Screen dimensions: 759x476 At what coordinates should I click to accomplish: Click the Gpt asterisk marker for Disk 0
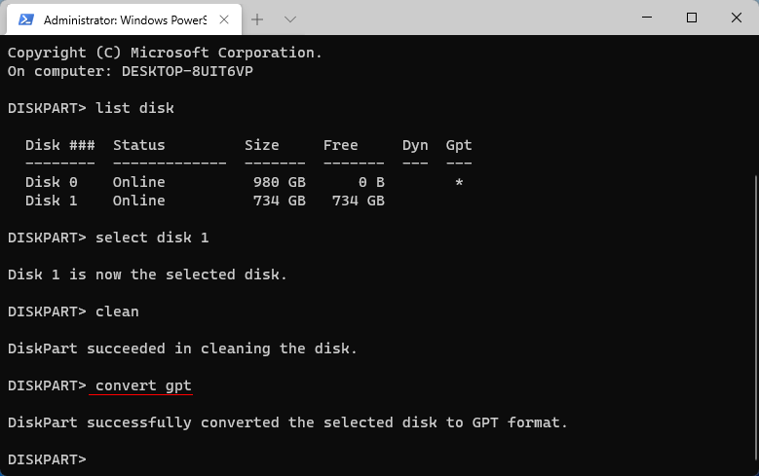459,183
